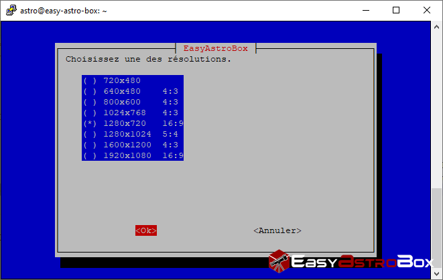Viewport: 443px width, 280px height.
Task: Click the selected 1280x720 16:9 option
Action: click(133, 123)
